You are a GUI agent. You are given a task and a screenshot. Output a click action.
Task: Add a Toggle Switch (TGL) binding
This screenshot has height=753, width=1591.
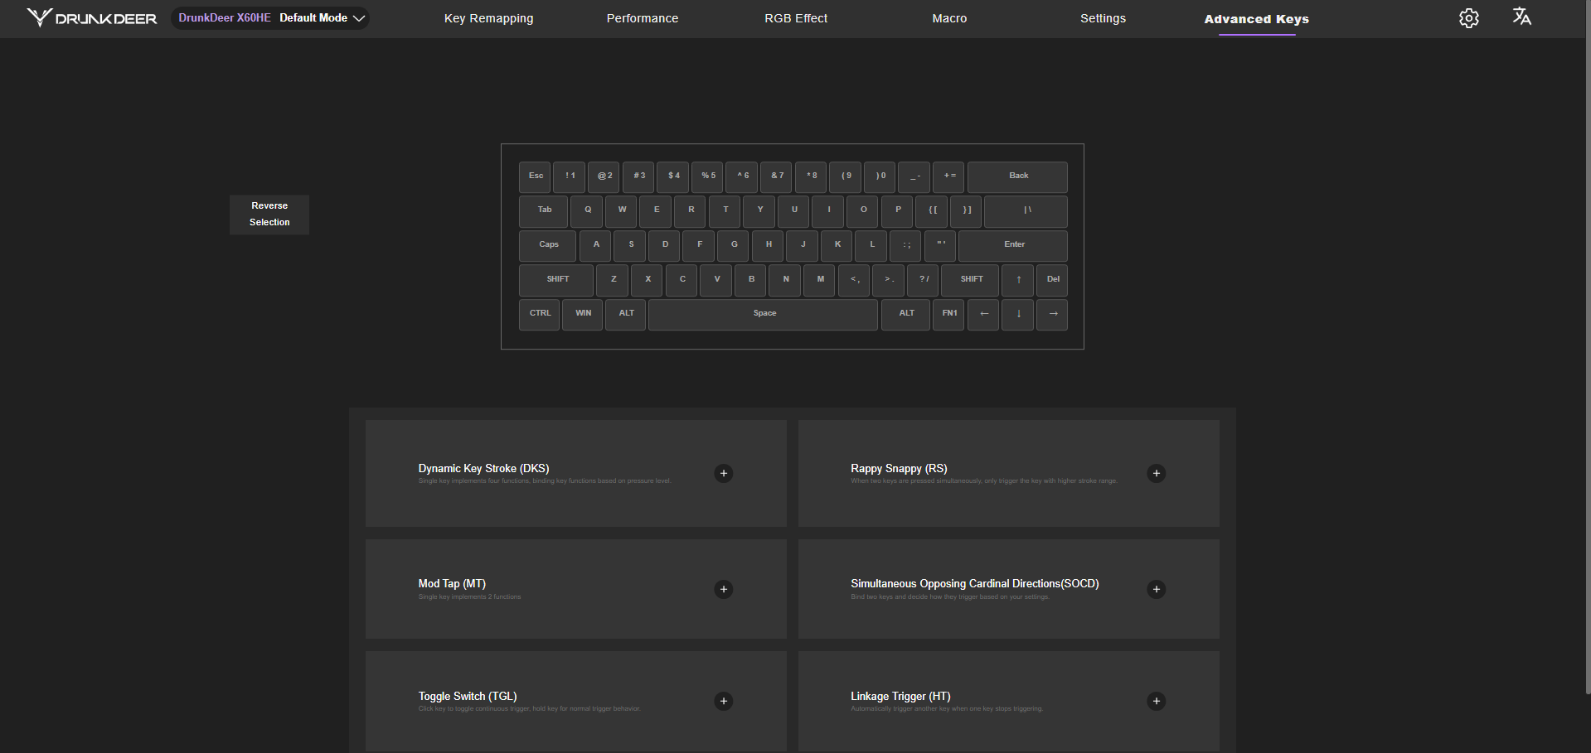pos(723,702)
